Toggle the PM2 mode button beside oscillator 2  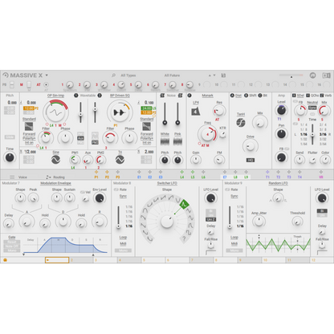[95, 143]
